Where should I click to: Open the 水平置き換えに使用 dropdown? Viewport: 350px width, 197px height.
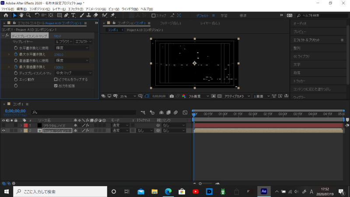[72, 47]
